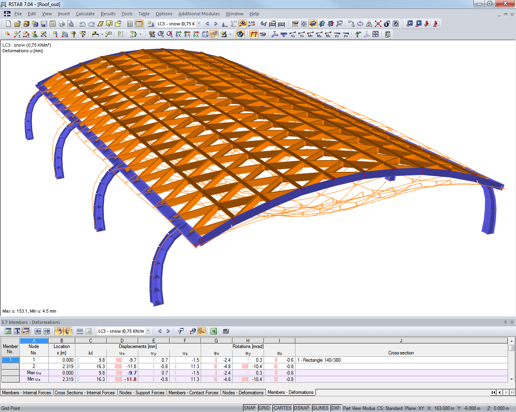Image resolution: width=516 pixels, height=412 pixels.
Task: Open color legend panel icon
Action: click(388, 34)
